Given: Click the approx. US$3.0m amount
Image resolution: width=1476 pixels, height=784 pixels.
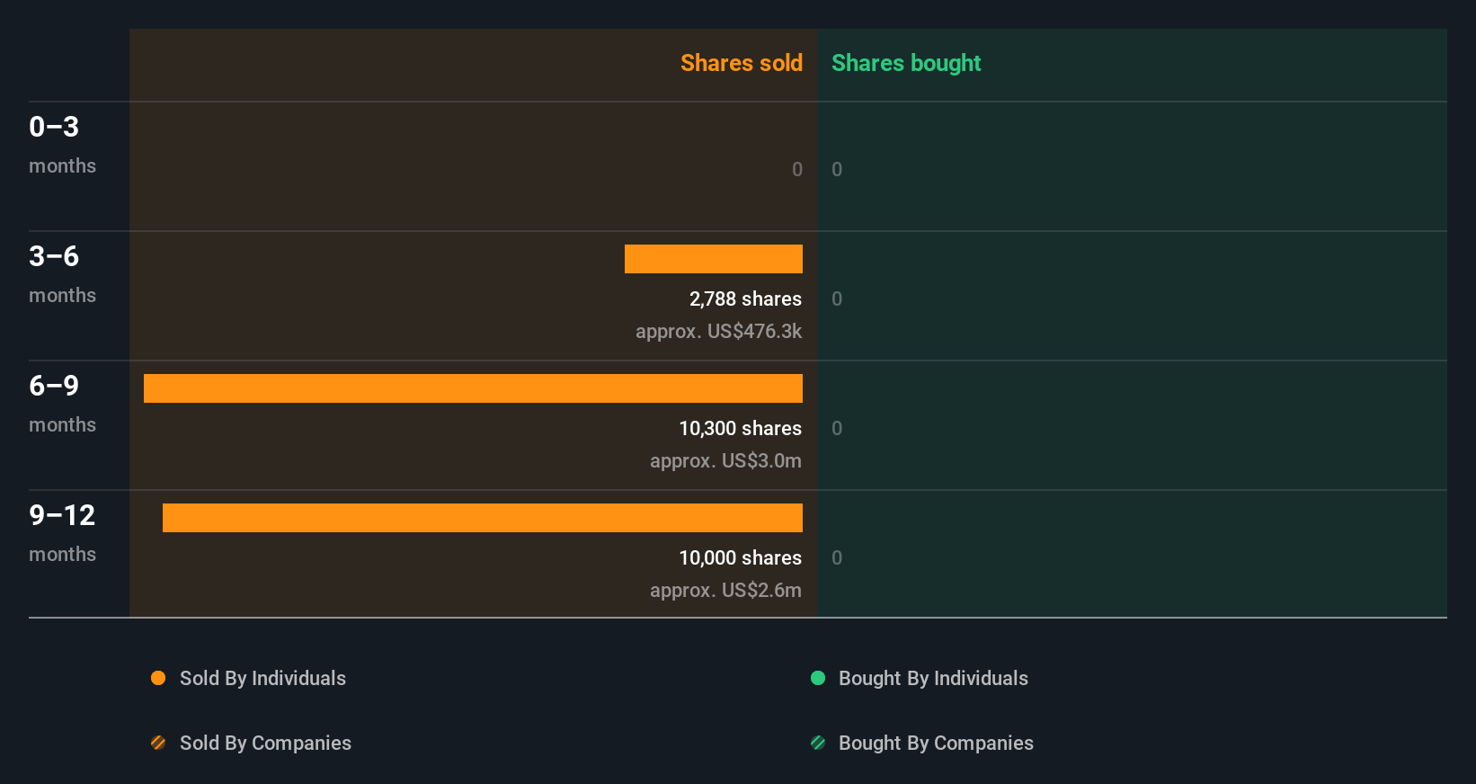Looking at the screenshot, I should 725,460.
